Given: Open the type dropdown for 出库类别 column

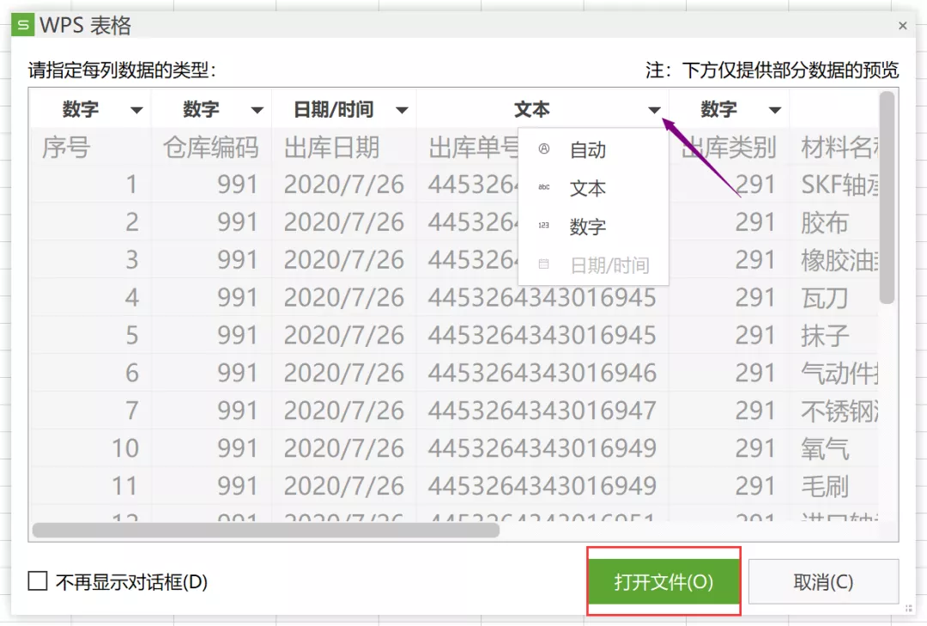Looking at the screenshot, I should pos(773,110).
